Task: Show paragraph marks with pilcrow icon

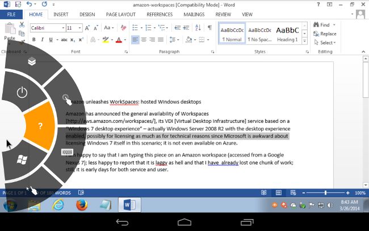Action: coord(209,28)
